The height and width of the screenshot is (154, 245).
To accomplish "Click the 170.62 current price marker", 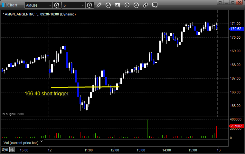I will click(x=236, y=29).
